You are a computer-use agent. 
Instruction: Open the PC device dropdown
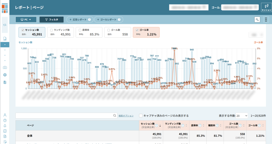[x=26, y=20]
